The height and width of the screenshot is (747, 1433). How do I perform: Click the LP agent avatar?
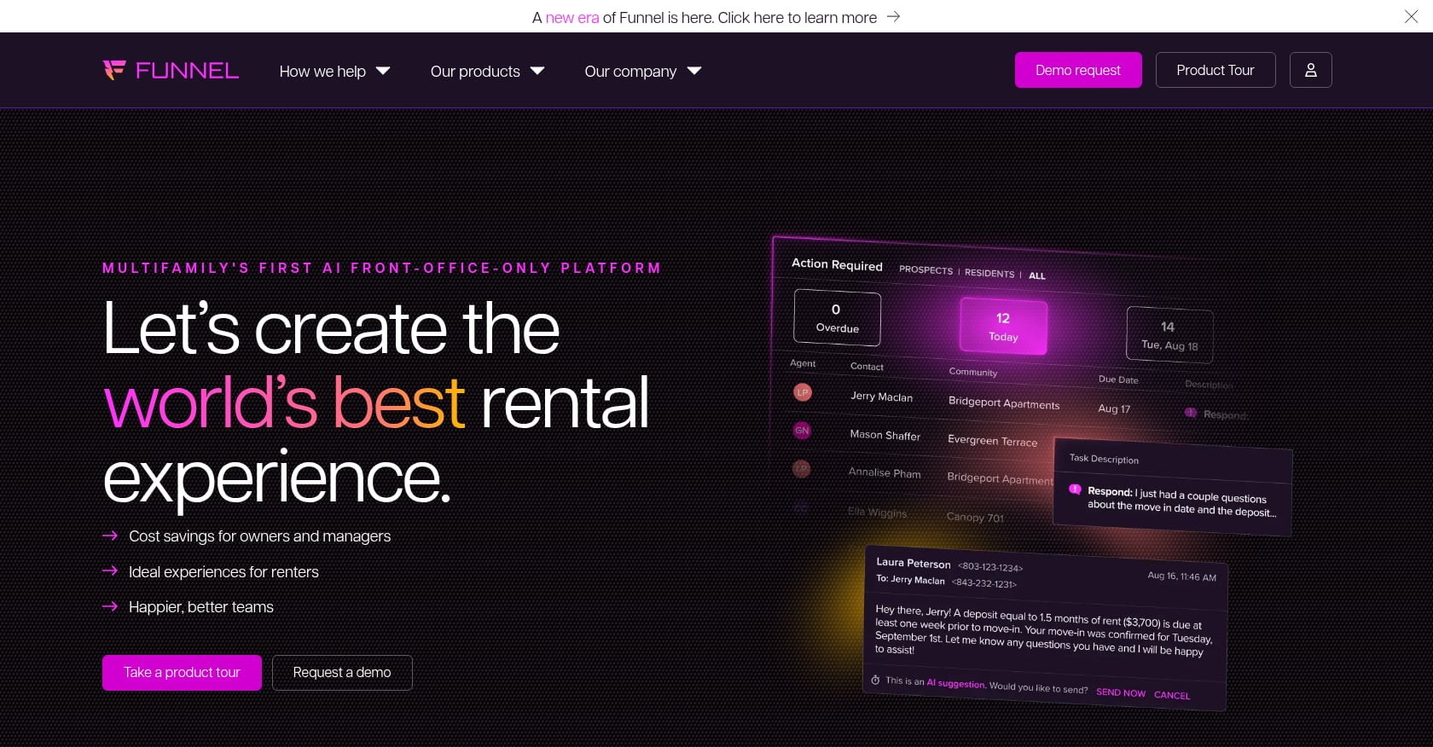point(802,392)
